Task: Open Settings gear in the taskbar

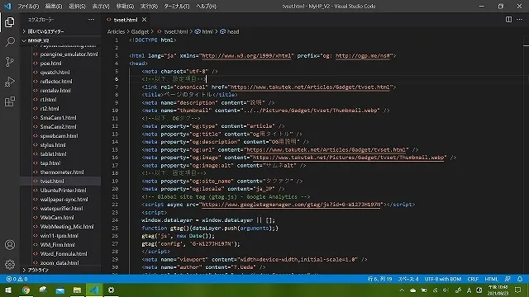Action: [111, 290]
